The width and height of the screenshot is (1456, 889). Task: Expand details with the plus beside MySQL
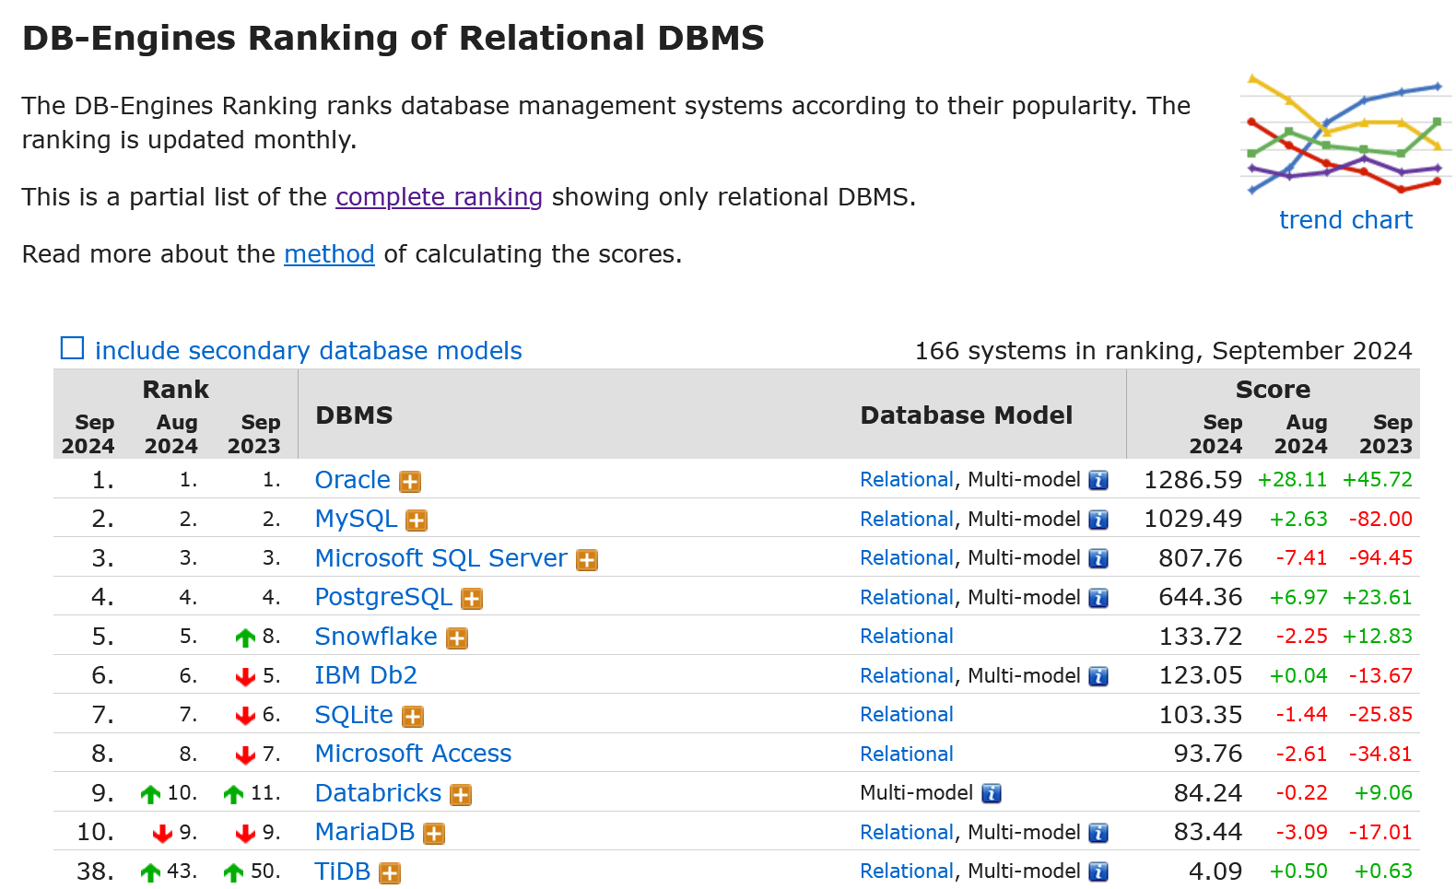[x=417, y=521]
